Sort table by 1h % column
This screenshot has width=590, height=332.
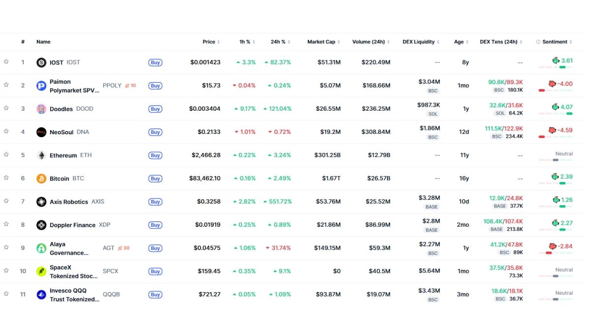[x=247, y=42]
